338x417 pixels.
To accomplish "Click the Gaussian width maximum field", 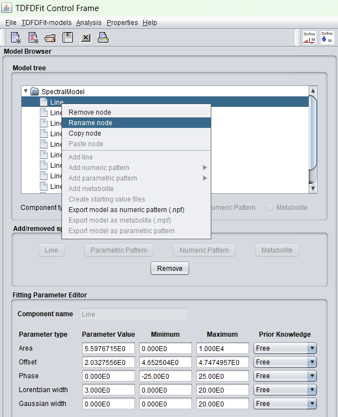I will [222, 404].
